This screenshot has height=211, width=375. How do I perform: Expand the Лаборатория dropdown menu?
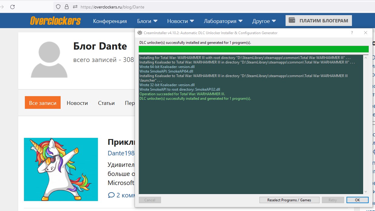point(223,21)
